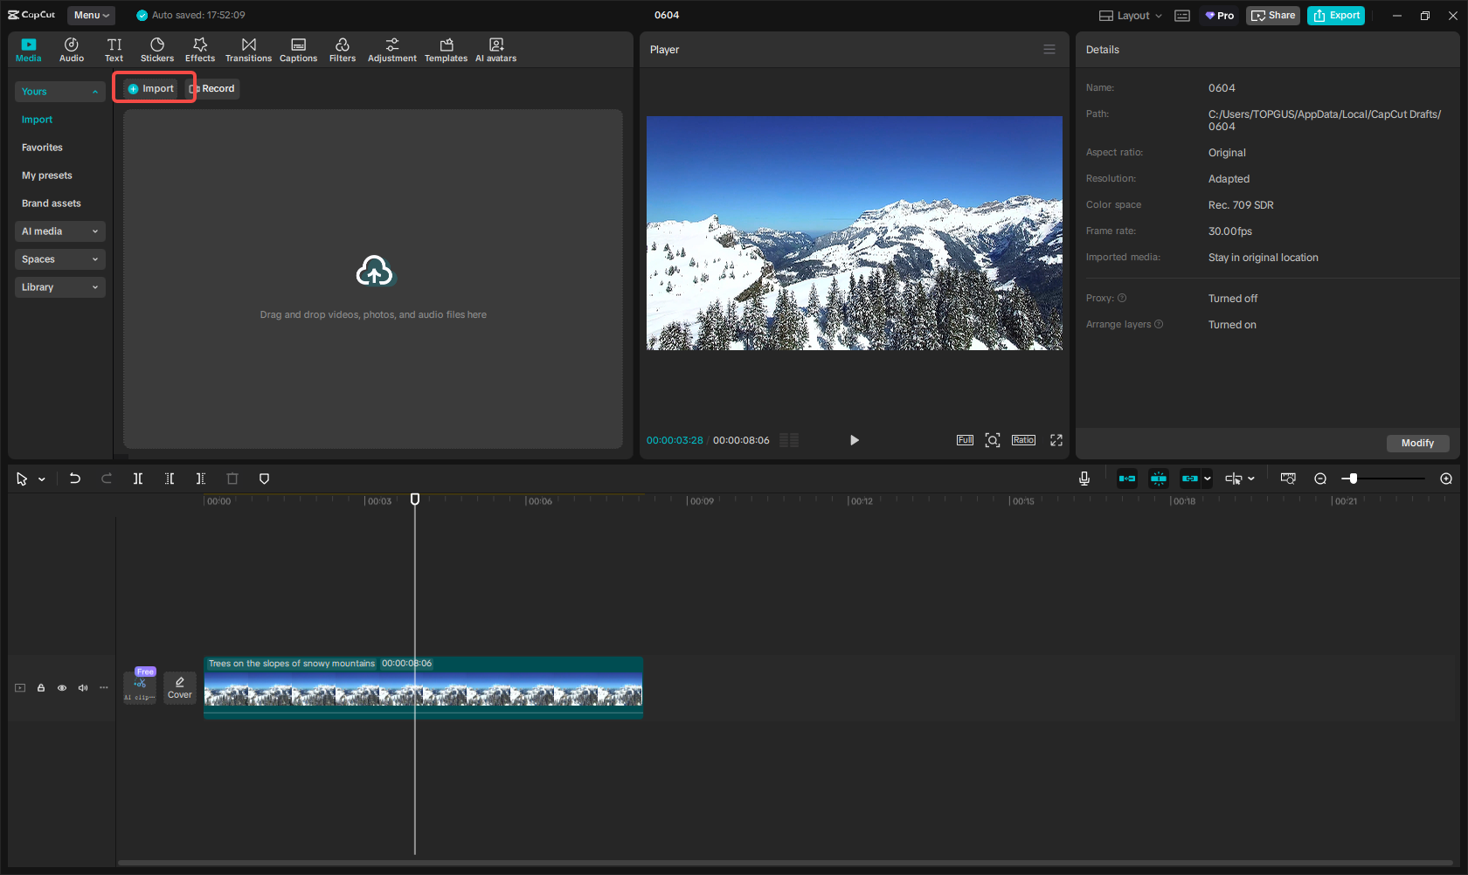Click the Modify button in Details
This screenshot has width=1468, height=875.
1416,444
